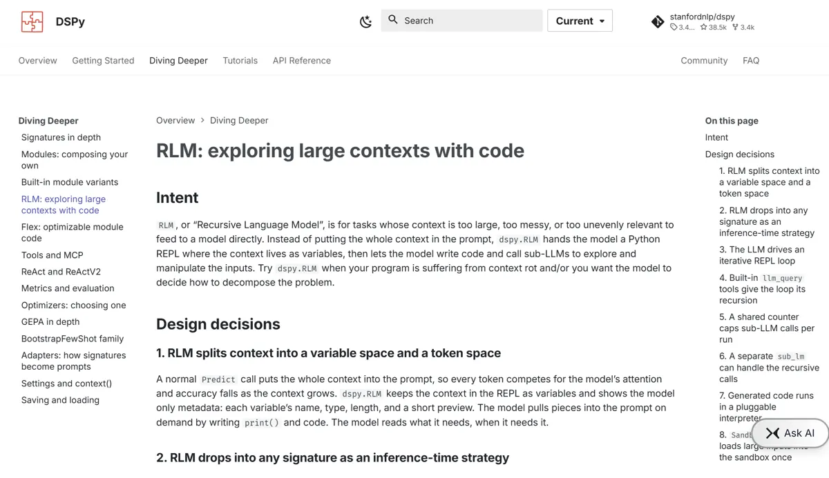Viewport: 829px width, 478px height.
Task: Jump to outline item 1 RLM splits context
Action: (769, 182)
